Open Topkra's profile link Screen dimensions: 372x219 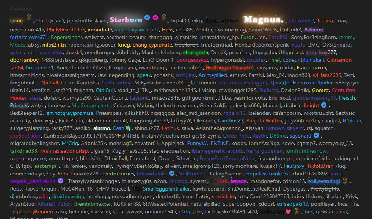[325, 20]
